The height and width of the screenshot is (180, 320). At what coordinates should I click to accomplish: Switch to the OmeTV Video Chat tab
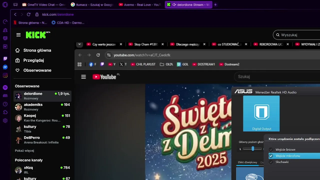[44, 4]
